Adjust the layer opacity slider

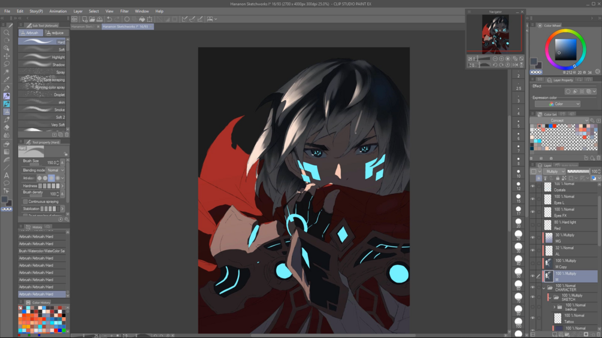[578, 171]
